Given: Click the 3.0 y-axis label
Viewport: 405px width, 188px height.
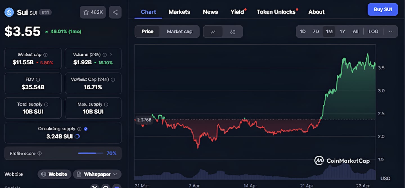Looking at the screenshot, I should [x=381, y=91].
